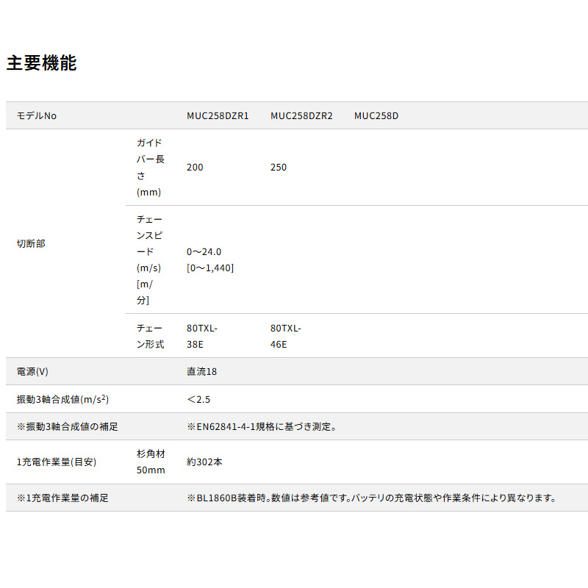Select the ガイドバー長さ(mm) label
The width and height of the screenshot is (588, 588).
click(x=150, y=168)
